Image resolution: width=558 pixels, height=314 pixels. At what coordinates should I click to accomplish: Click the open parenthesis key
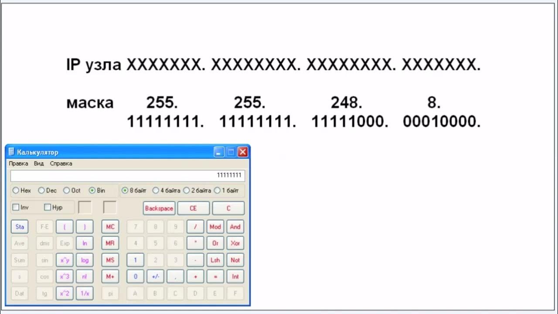click(x=65, y=227)
